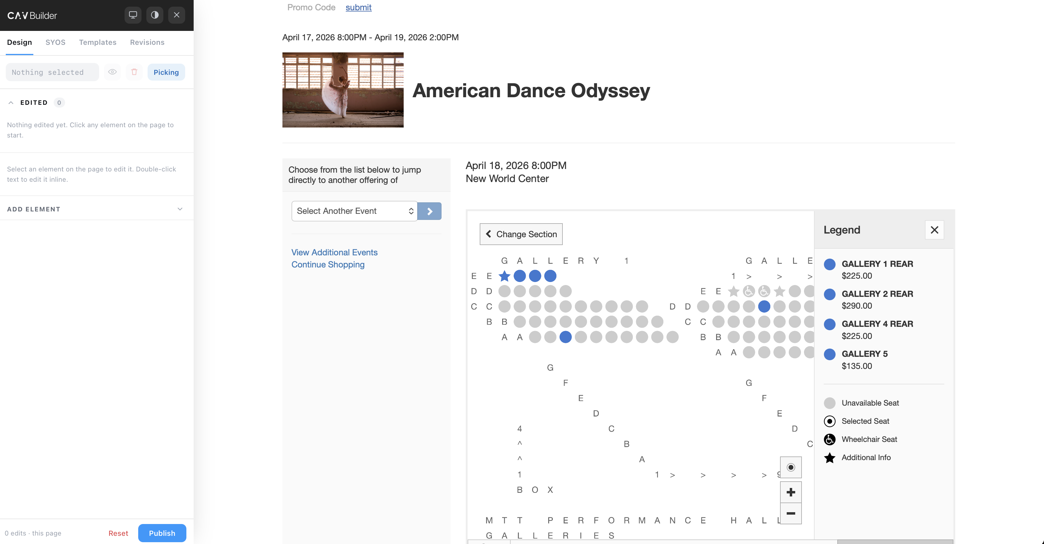Select the Design tab

tap(19, 42)
